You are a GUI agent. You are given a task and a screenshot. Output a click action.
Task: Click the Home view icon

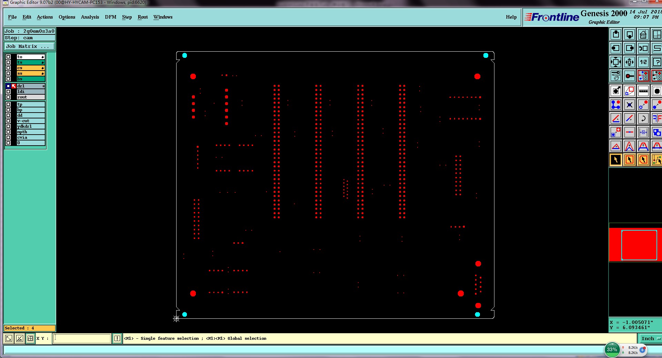click(x=643, y=34)
